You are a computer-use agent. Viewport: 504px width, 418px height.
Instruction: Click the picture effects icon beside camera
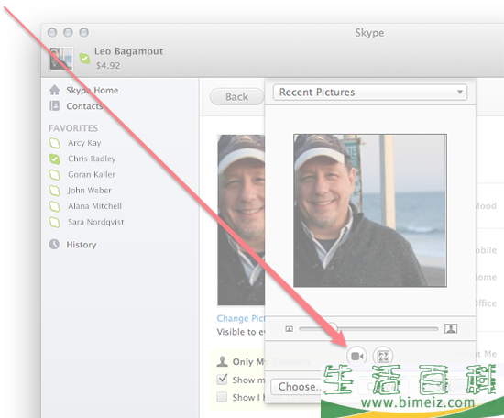[383, 357]
